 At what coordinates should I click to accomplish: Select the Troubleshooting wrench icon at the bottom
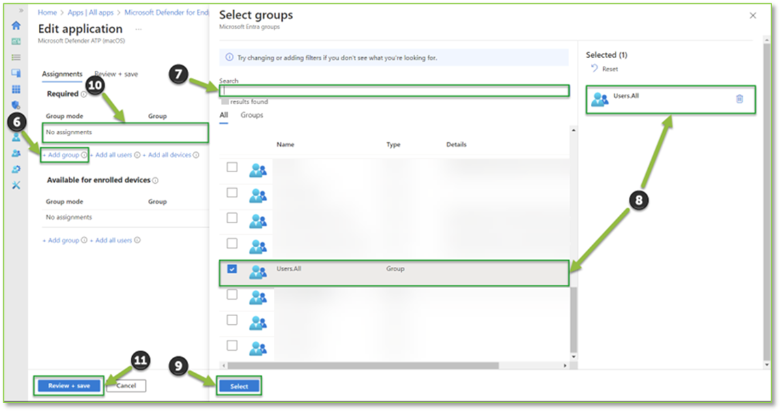pos(16,185)
